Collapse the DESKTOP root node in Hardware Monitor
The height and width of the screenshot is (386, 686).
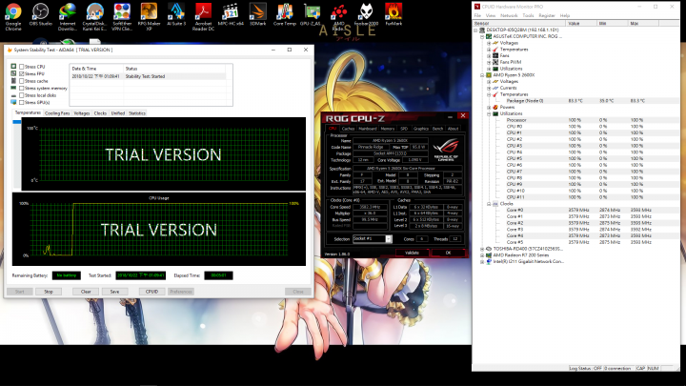click(x=475, y=30)
